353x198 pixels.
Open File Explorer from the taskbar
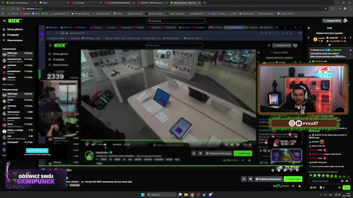[x=186, y=195]
